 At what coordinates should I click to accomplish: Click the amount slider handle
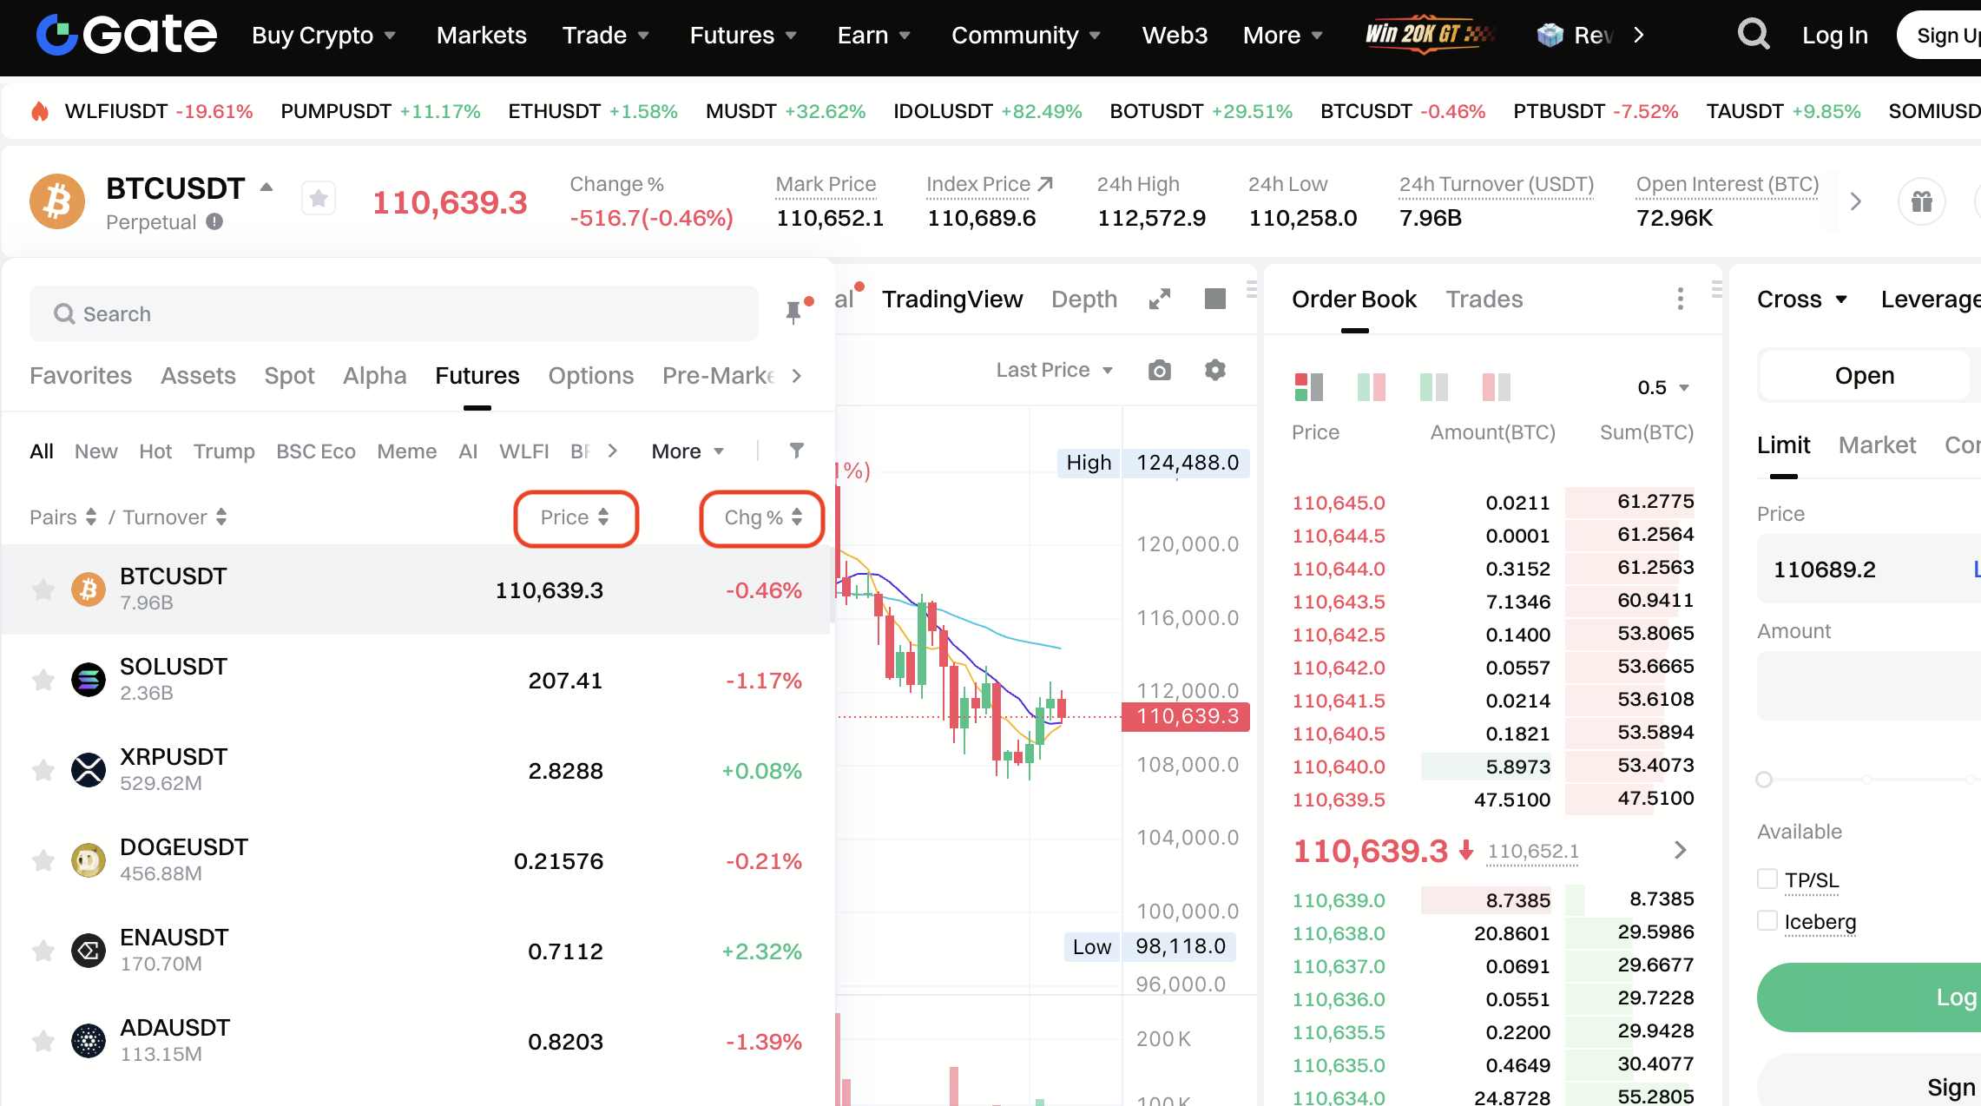(1764, 780)
